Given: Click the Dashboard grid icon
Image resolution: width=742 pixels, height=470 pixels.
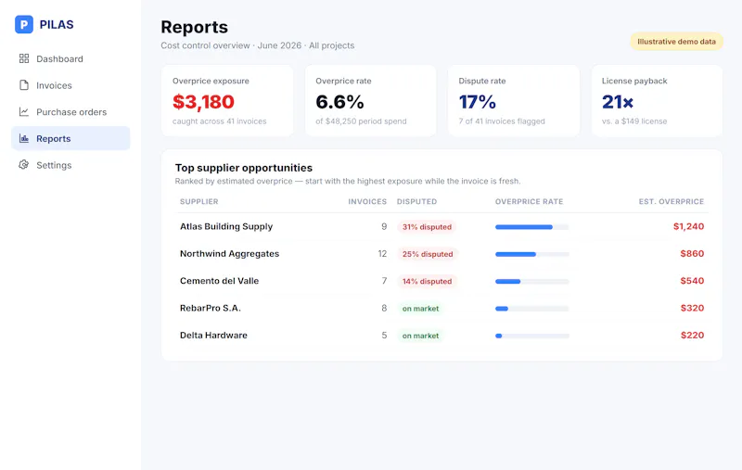Looking at the screenshot, I should (x=24, y=58).
